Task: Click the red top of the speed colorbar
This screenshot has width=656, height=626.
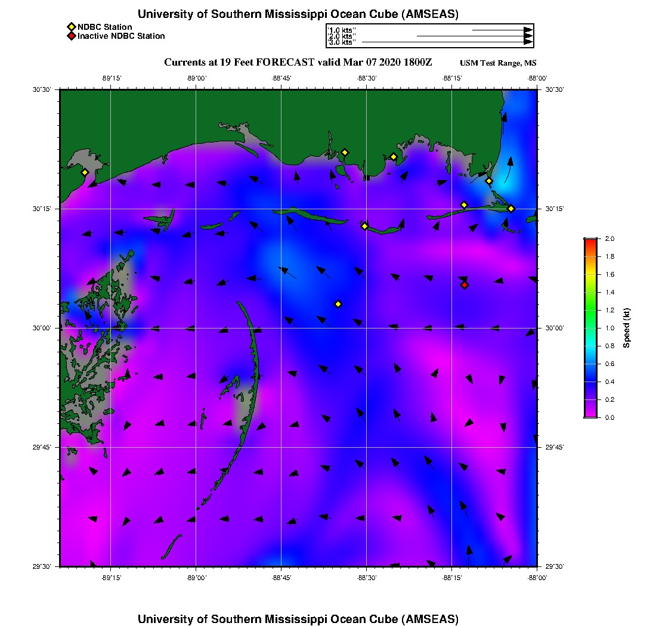Action: coord(590,241)
